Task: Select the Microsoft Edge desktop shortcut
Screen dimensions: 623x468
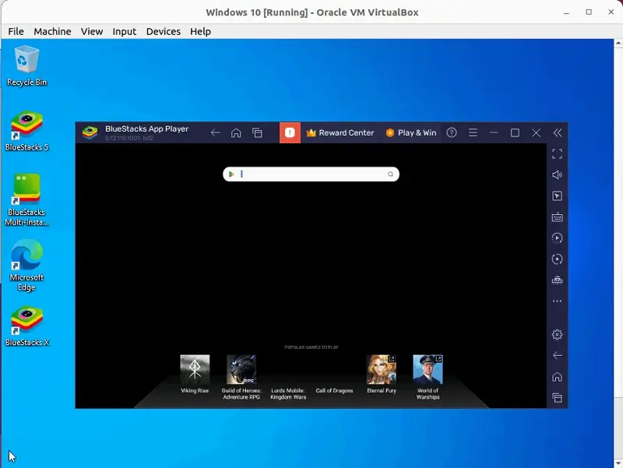Action: pyautogui.click(x=26, y=266)
